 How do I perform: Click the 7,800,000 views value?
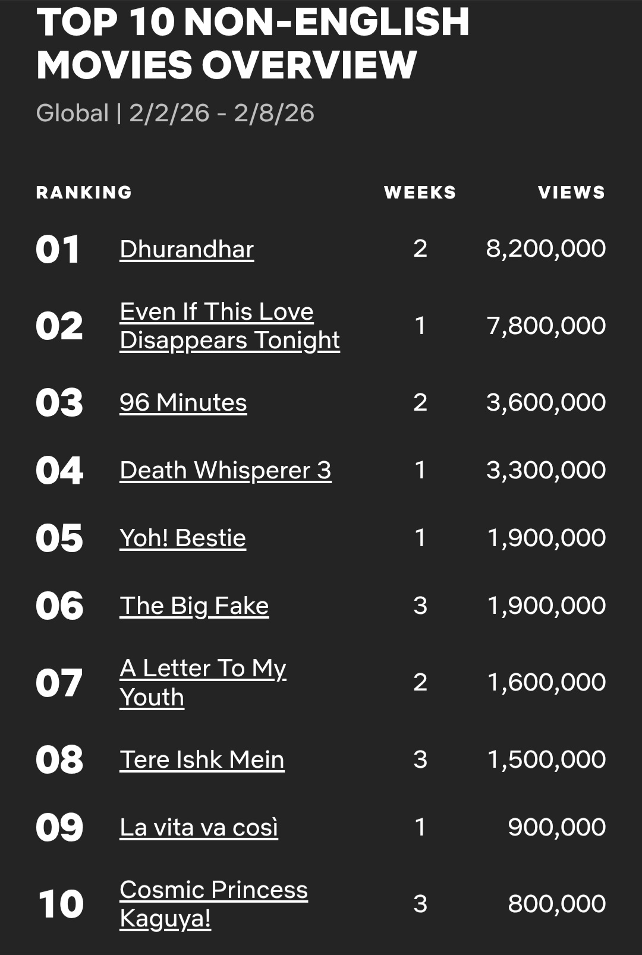coord(546,326)
